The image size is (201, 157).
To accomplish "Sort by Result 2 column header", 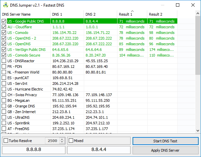I will pyautogui.click(x=162, y=14).
